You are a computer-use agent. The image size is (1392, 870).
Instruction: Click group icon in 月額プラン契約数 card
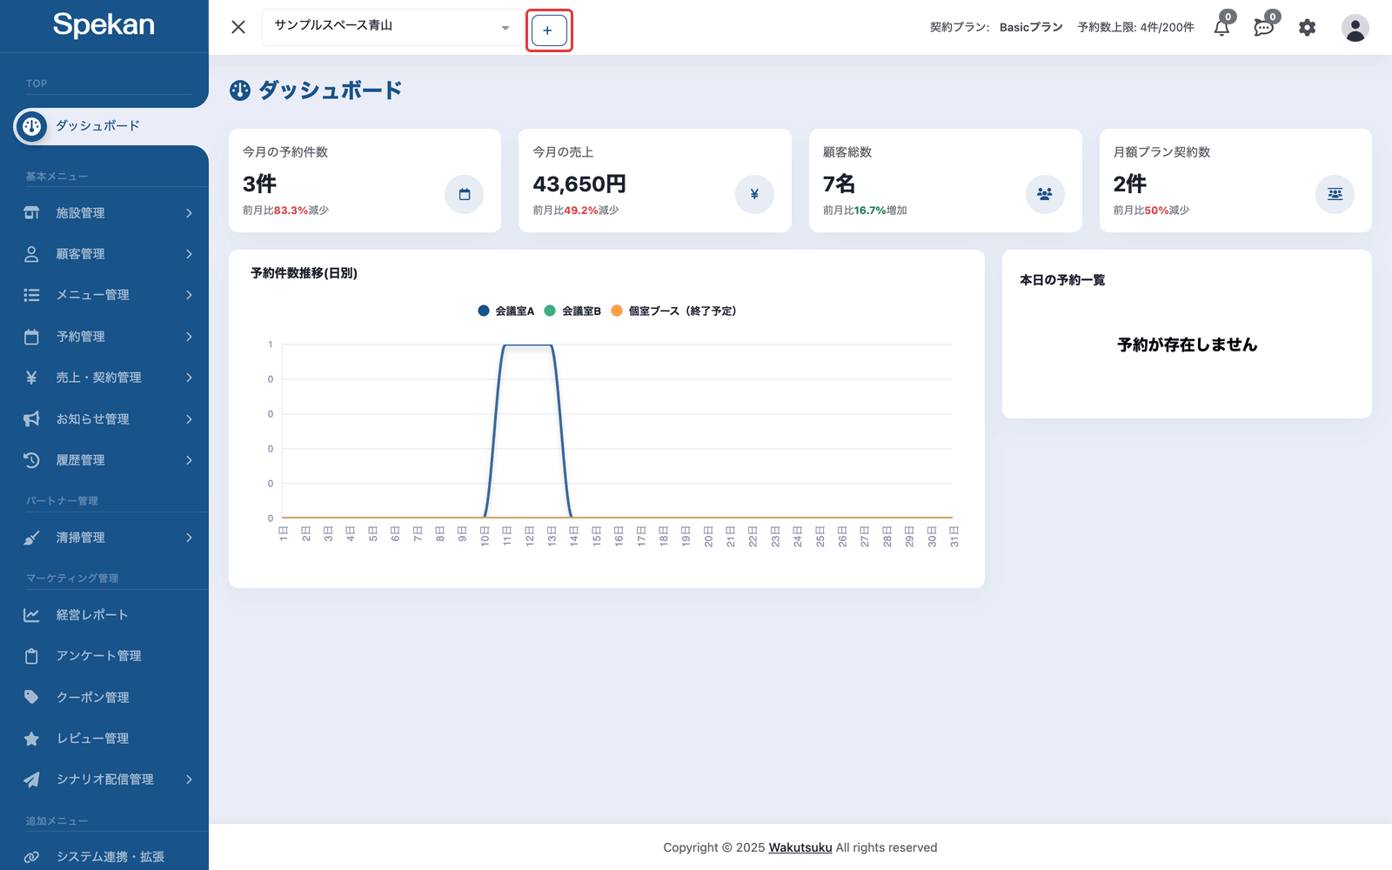pos(1335,194)
